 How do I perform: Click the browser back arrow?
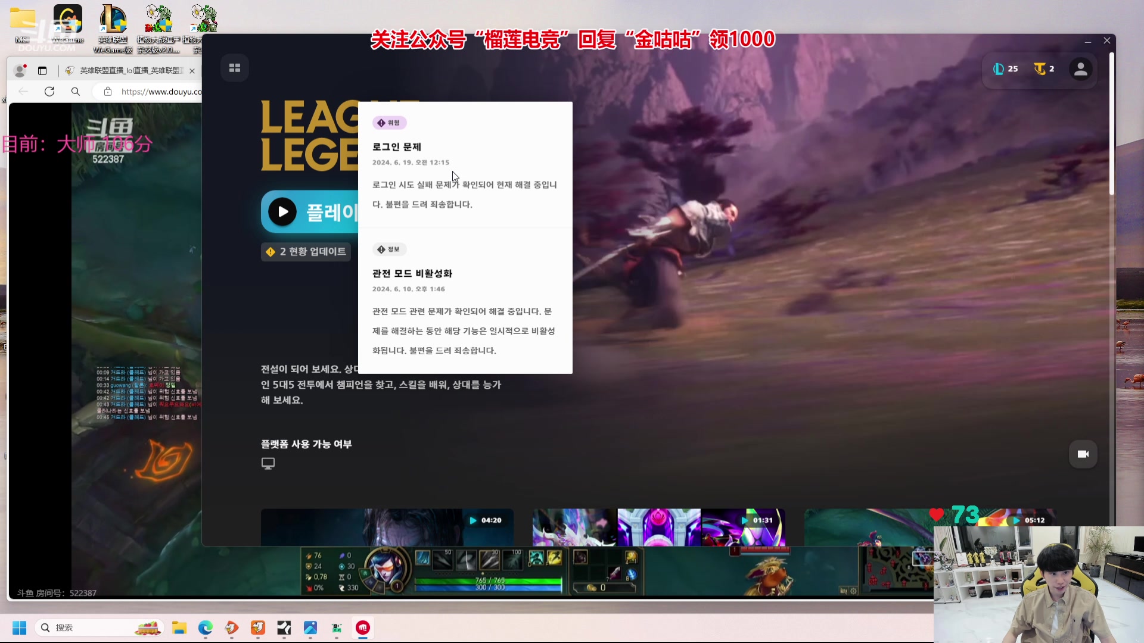click(23, 92)
